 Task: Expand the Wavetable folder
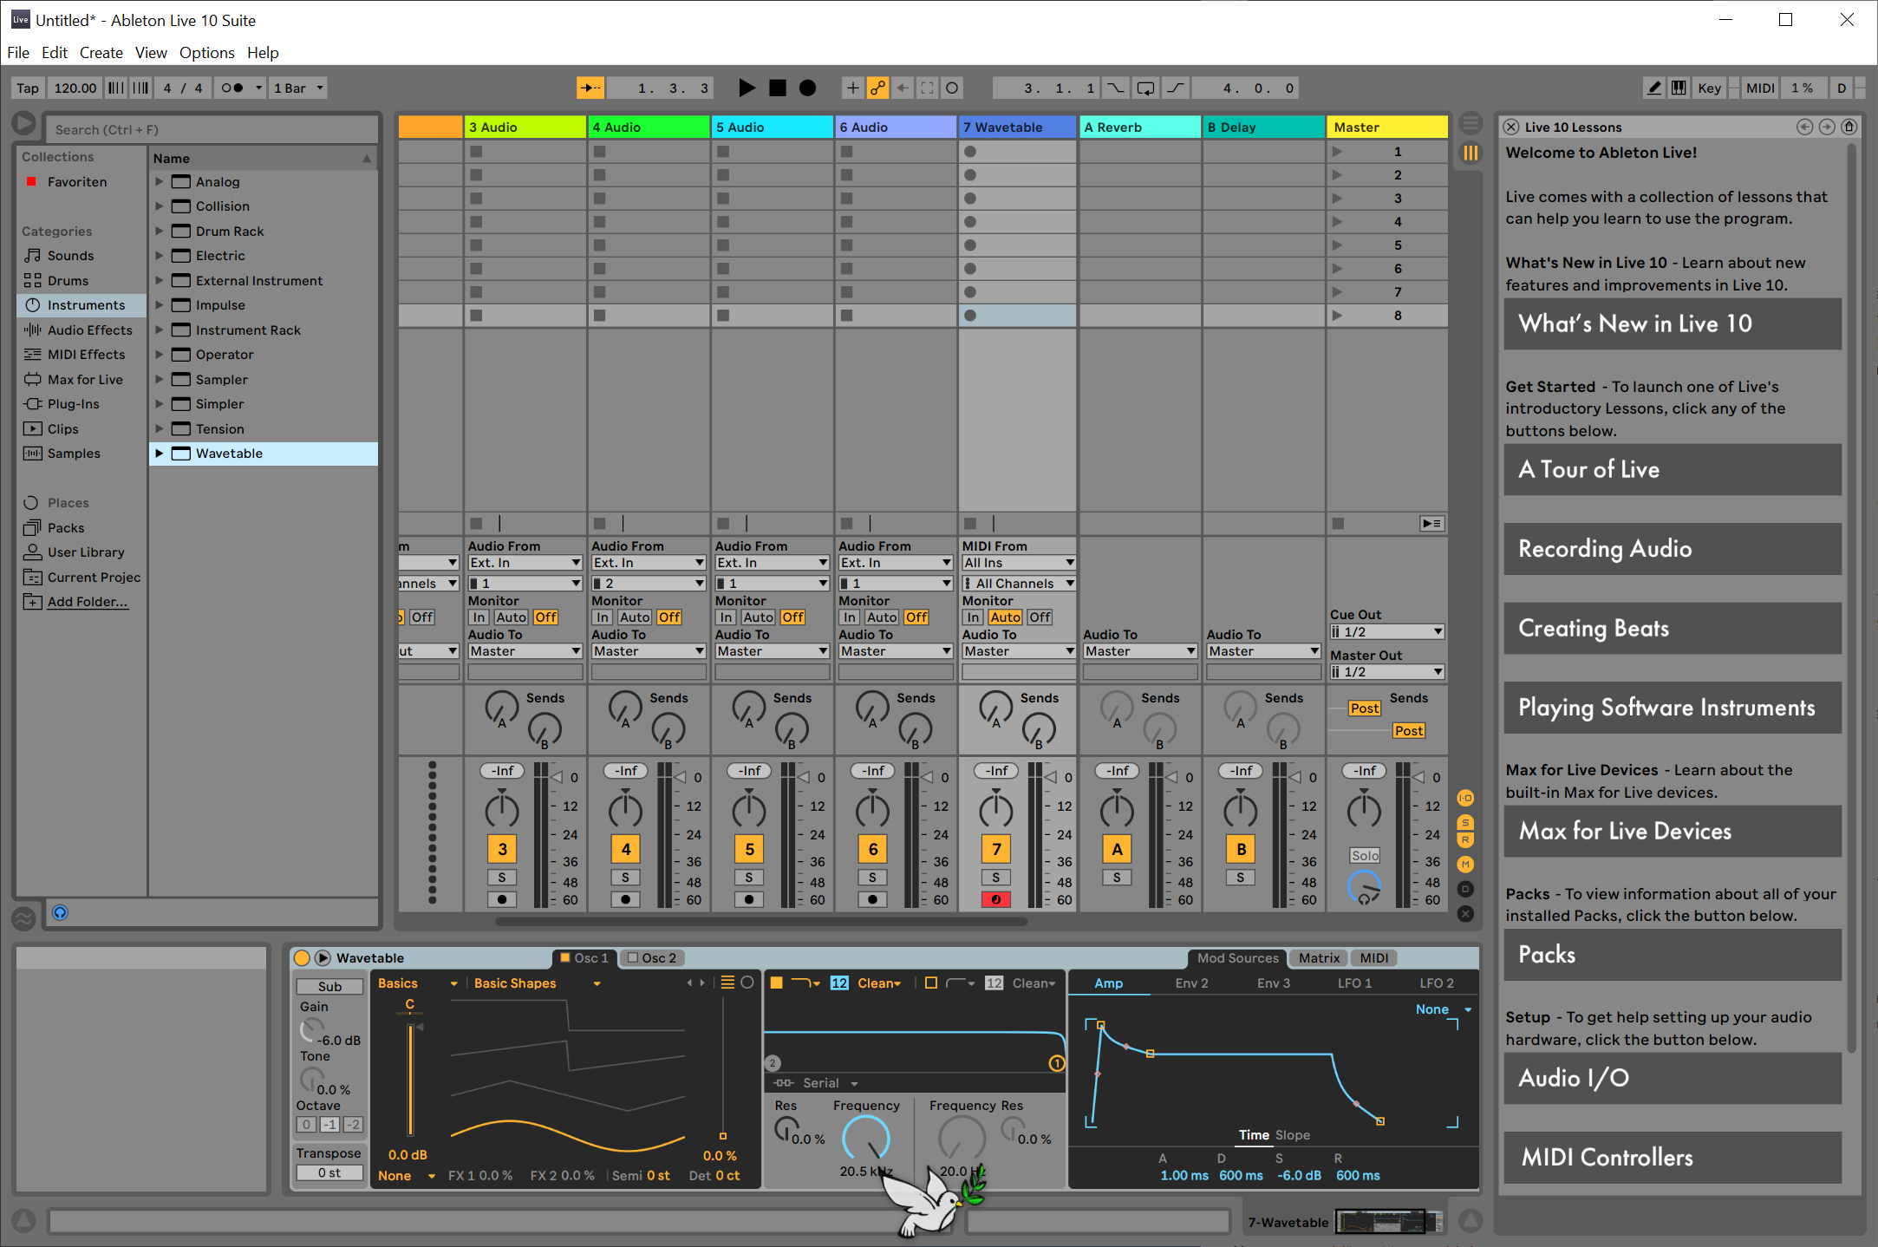[x=160, y=454]
